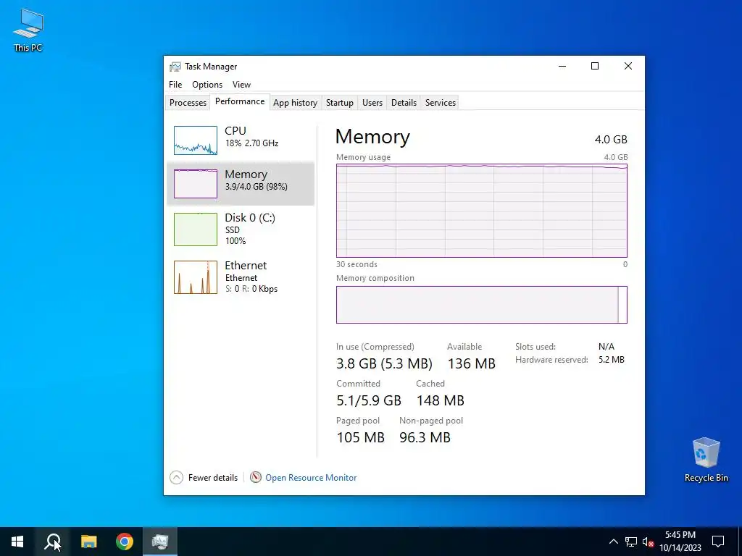This screenshot has height=556, width=742.
Task: Click the Non-paged pool value 96.3 MB
Action: coord(425,437)
